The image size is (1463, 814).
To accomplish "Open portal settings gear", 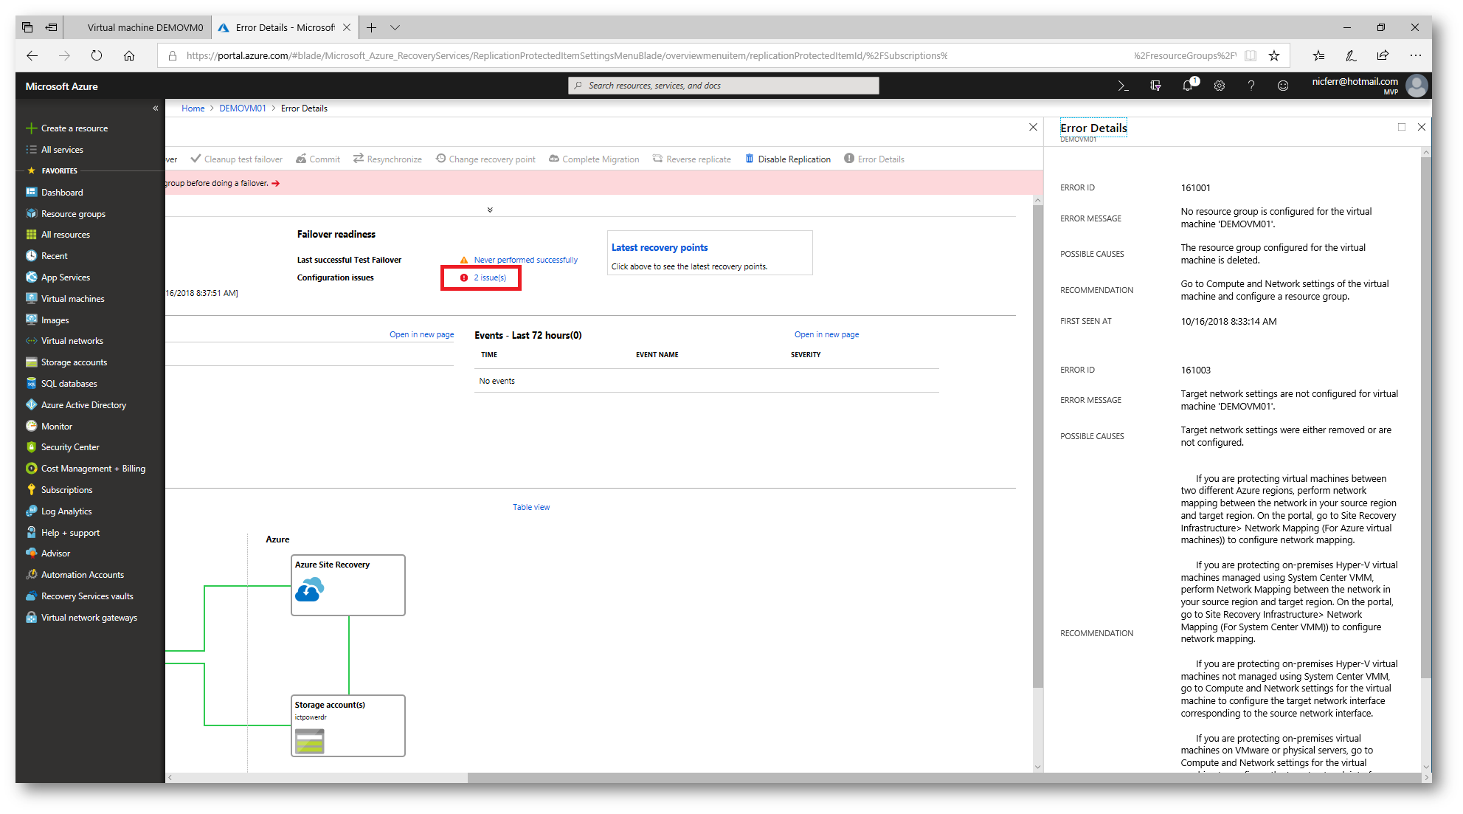I will point(1220,86).
